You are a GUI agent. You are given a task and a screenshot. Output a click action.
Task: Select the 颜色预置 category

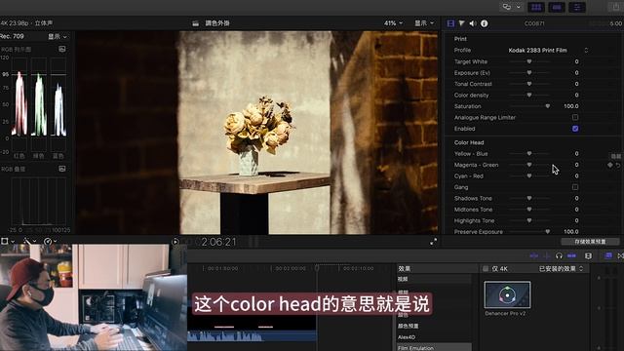coord(408,326)
